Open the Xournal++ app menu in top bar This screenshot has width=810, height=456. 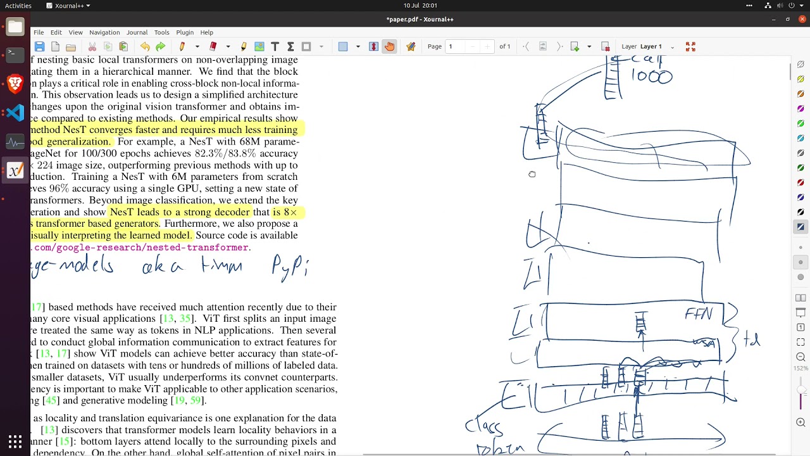[68, 6]
